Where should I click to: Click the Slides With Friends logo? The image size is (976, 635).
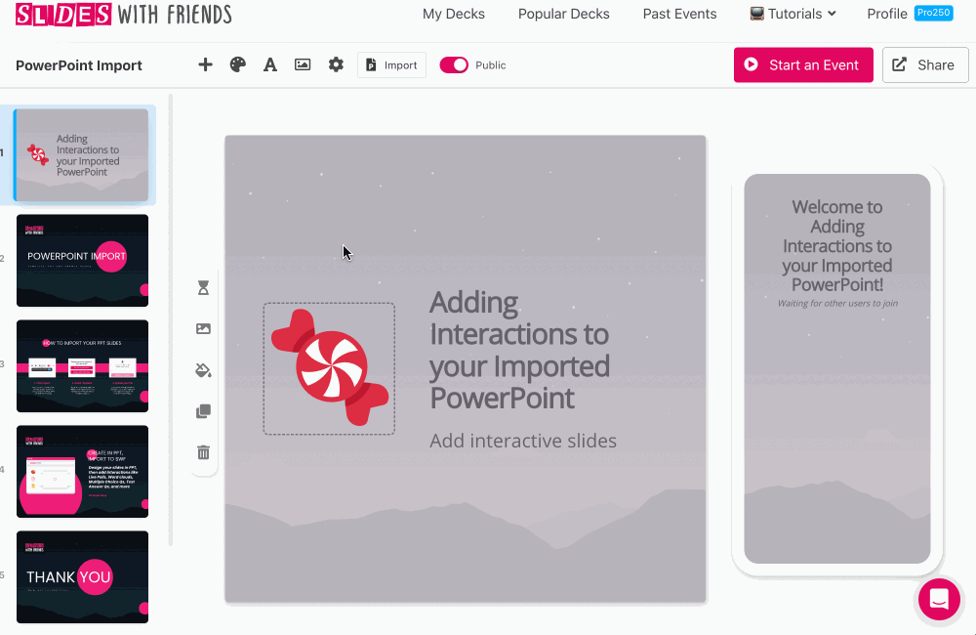click(123, 14)
